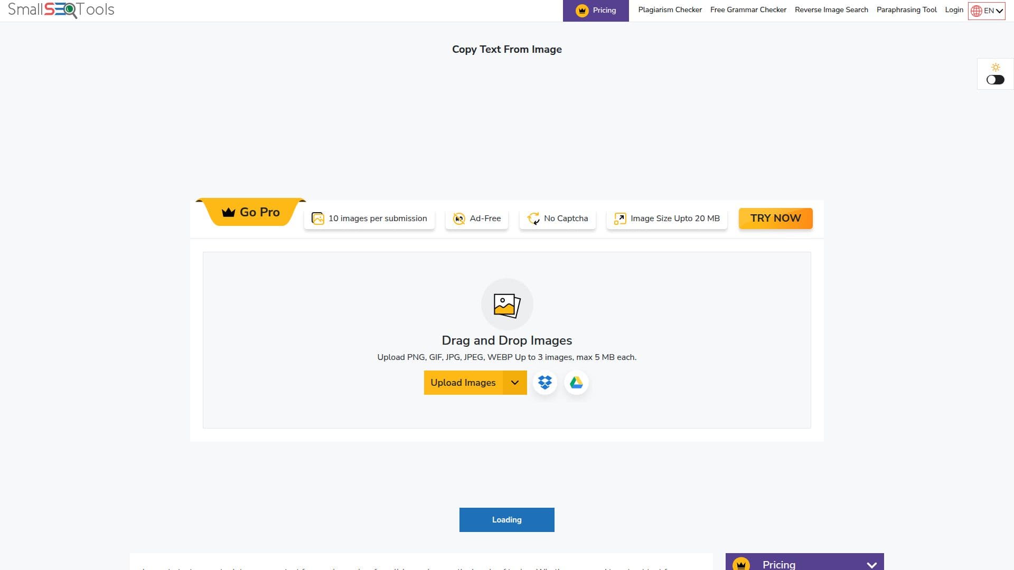This screenshot has width=1014, height=570.
Task: Click the 10 images per submission icon
Action: 318,218
